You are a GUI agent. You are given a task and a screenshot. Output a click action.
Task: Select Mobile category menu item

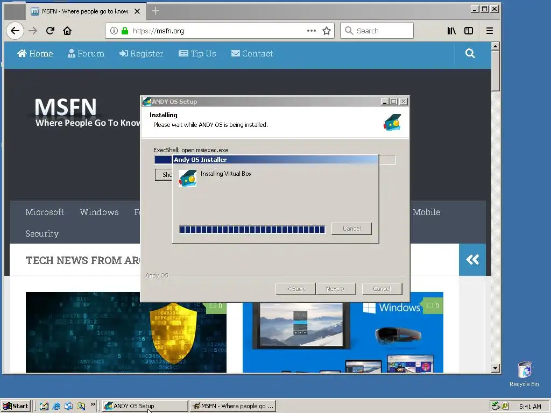[427, 212]
